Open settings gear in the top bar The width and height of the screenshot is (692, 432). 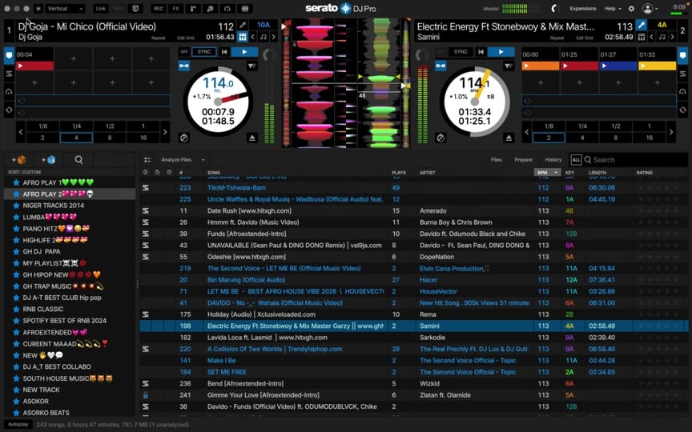[x=631, y=8]
